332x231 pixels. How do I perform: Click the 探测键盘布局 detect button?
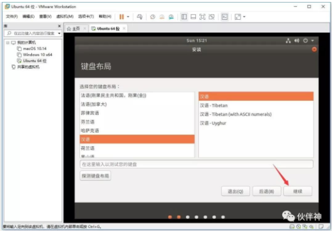[x=95, y=175]
